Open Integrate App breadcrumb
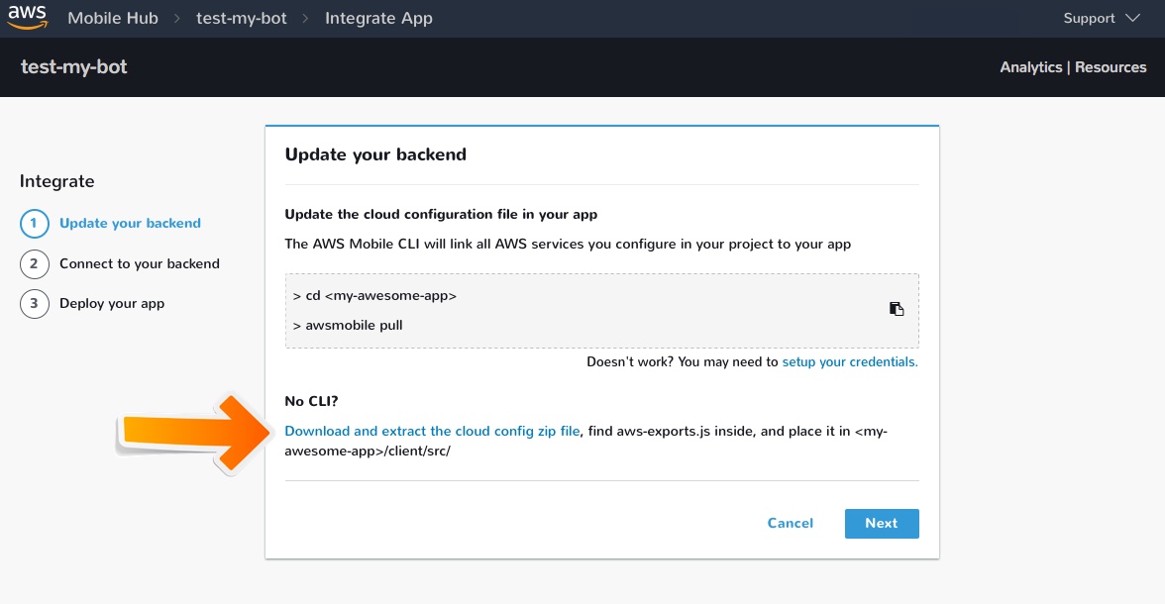 (378, 18)
